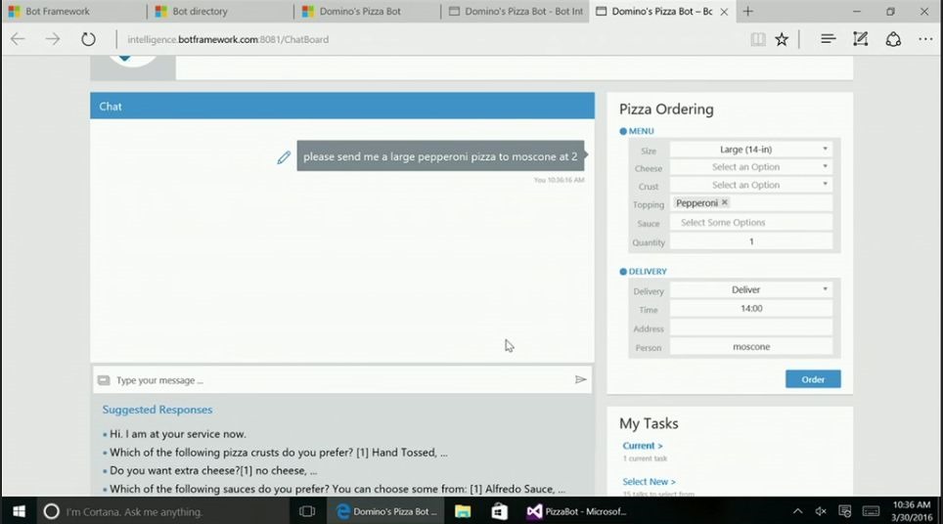Open the Cheese option dropdown
The width and height of the screenshot is (943, 524).
pos(751,167)
